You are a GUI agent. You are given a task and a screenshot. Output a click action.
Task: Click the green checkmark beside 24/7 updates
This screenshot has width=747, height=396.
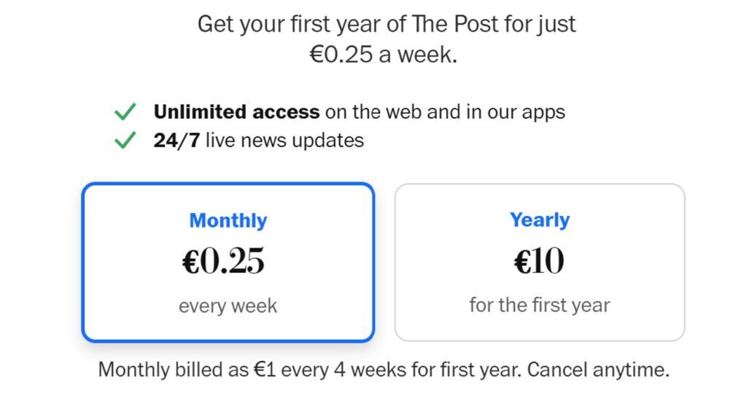coord(125,140)
